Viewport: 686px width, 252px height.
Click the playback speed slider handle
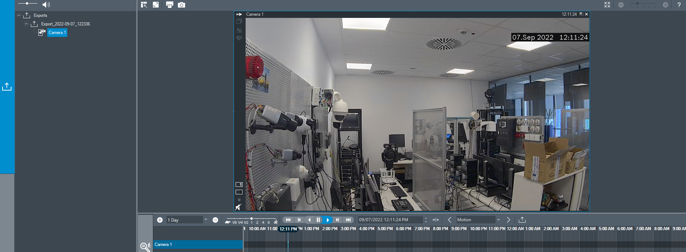251,218
